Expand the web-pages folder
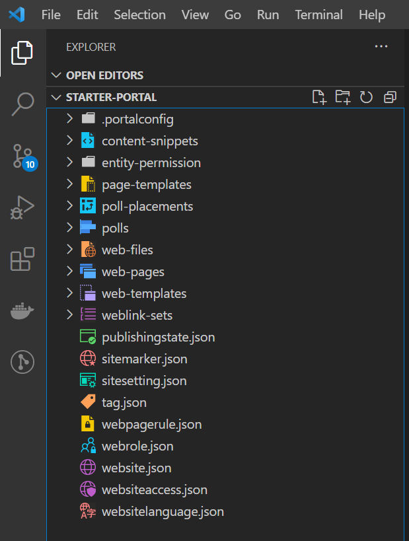Viewport: 409px width, 541px height. pos(133,271)
